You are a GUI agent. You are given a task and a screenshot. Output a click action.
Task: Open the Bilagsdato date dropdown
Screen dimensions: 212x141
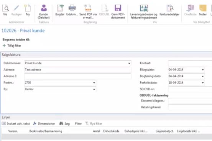(x=203, y=70)
